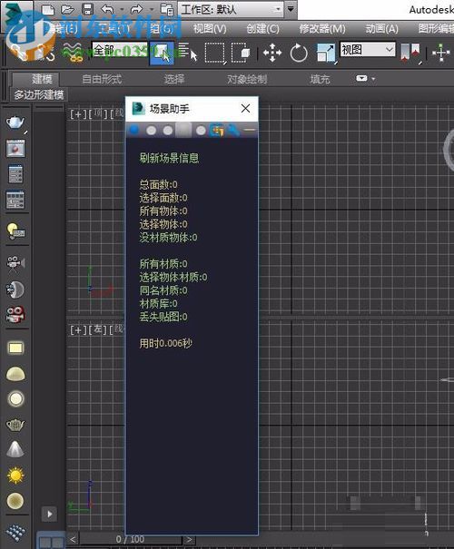Toggle Window/Crossing selection mode
Viewport: 454px width, 549px height.
241,53
